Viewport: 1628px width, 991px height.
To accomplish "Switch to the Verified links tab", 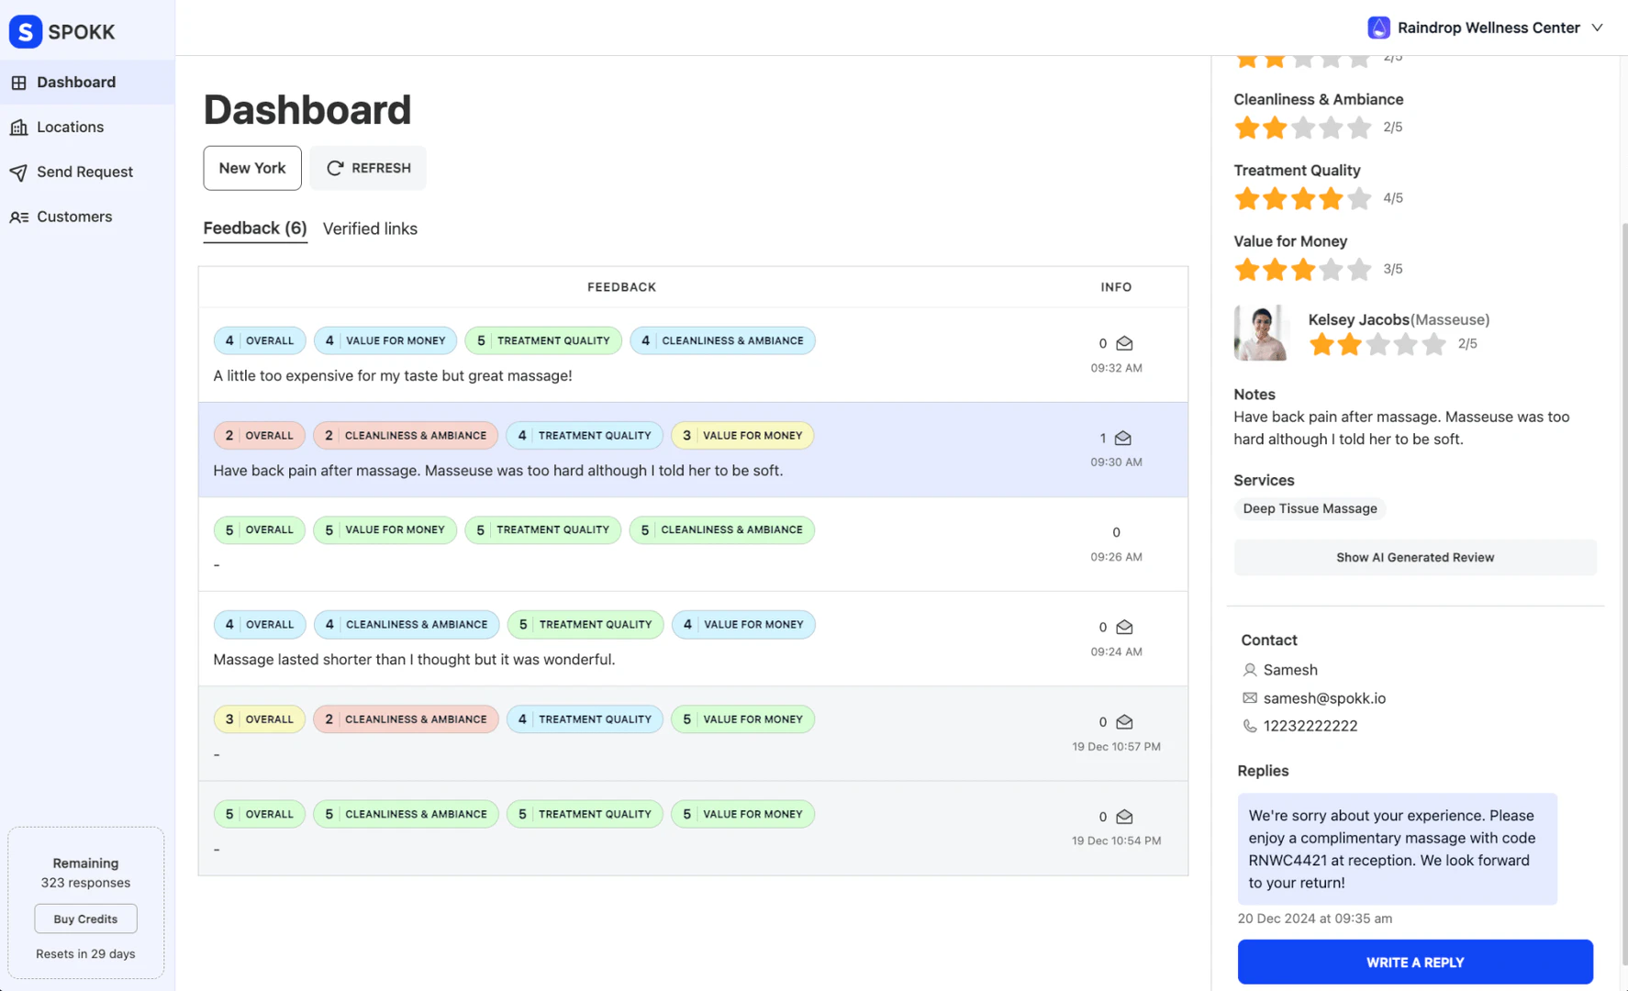I will tap(370, 228).
